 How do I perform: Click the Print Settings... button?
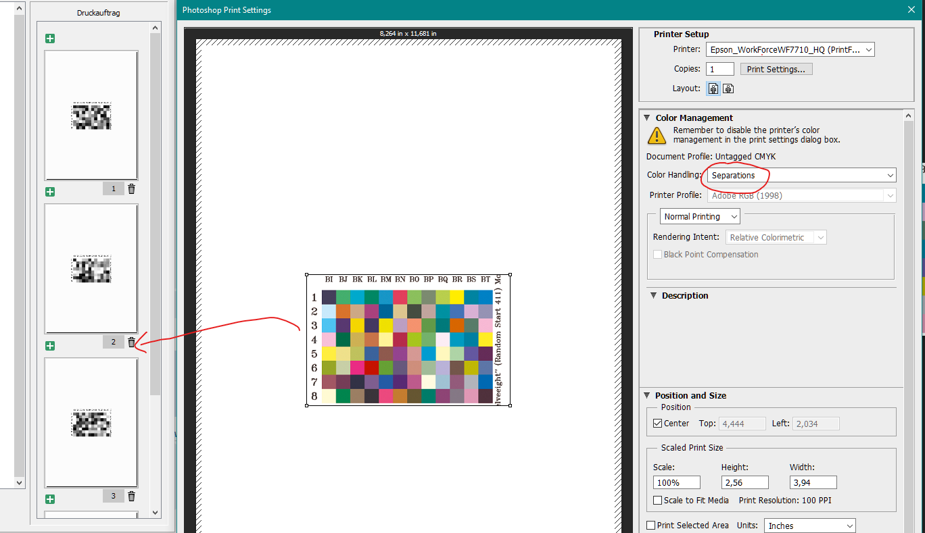(776, 69)
